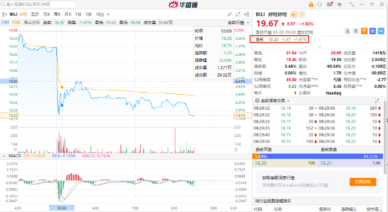Click 立即获取 orange button

pyautogui.click(x=363, y=182)
